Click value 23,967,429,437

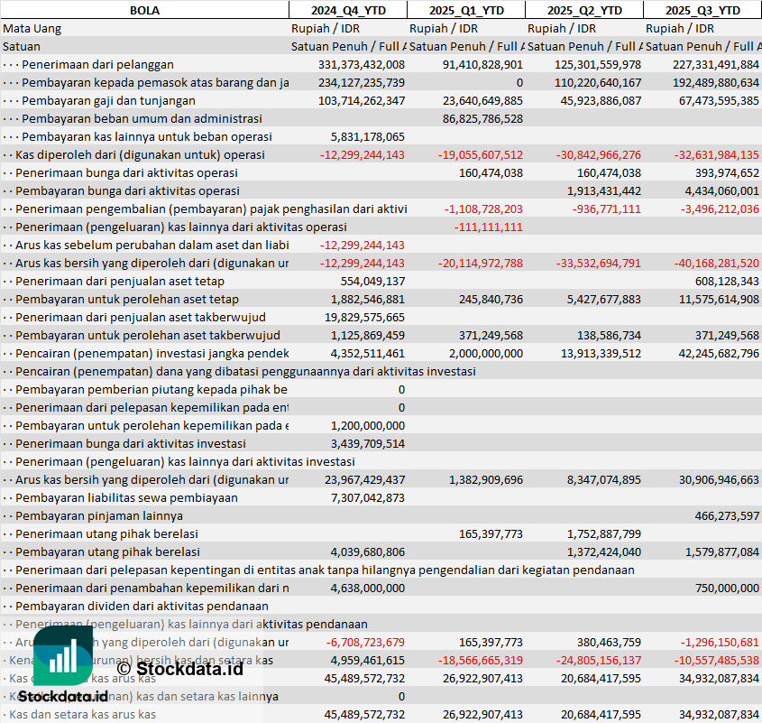(364, 479)
